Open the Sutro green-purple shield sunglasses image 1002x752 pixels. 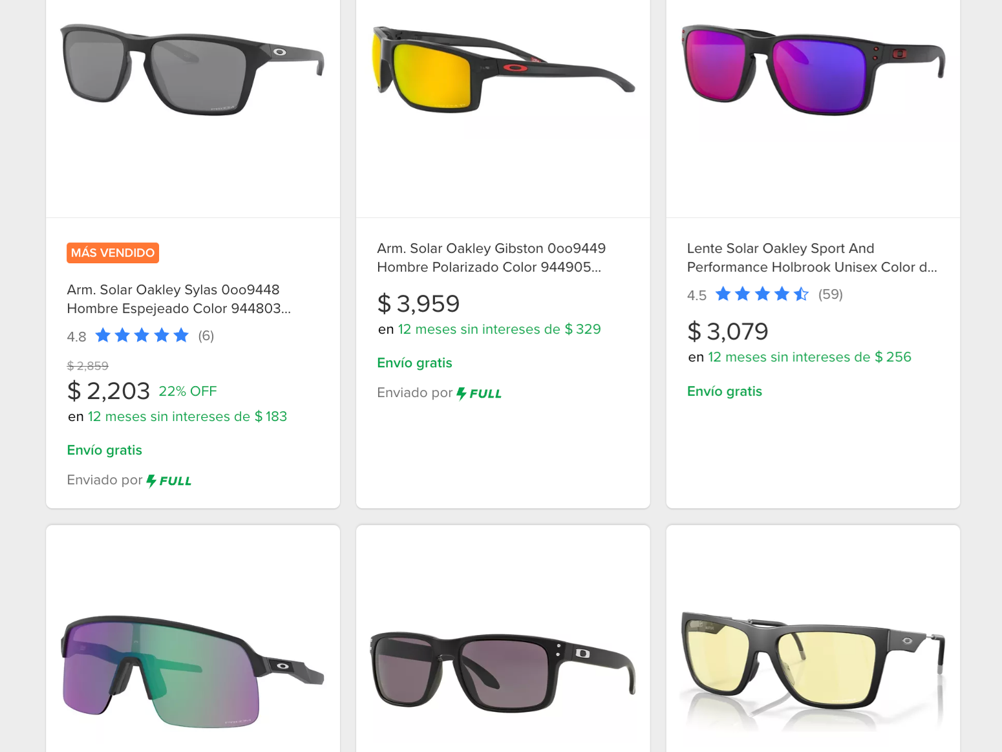click(193, 671)
